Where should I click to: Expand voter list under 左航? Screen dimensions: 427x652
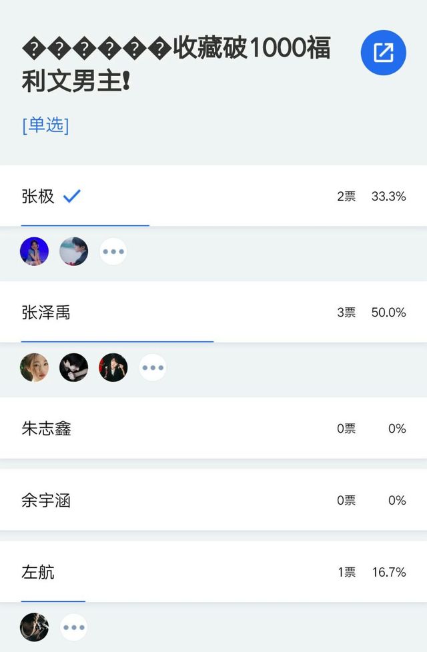(x=74, y=627)
